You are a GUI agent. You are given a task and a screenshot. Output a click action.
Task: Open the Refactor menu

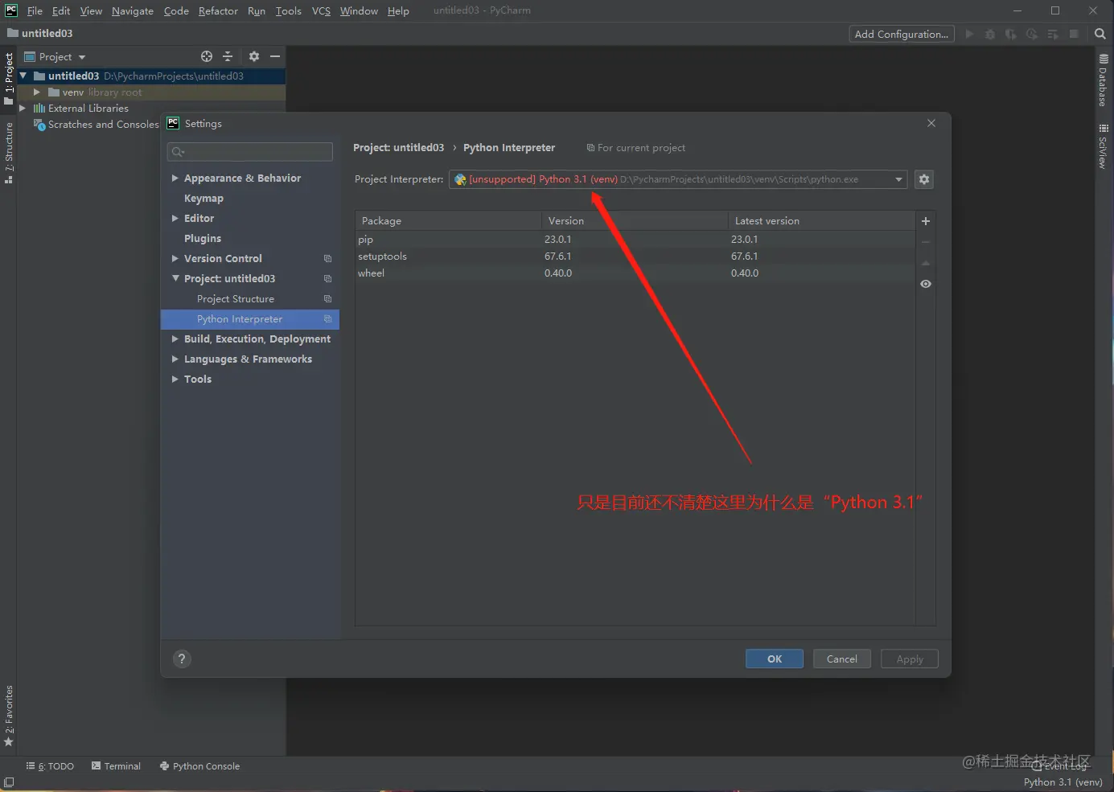pyautogui.click(x=218, y=10)
